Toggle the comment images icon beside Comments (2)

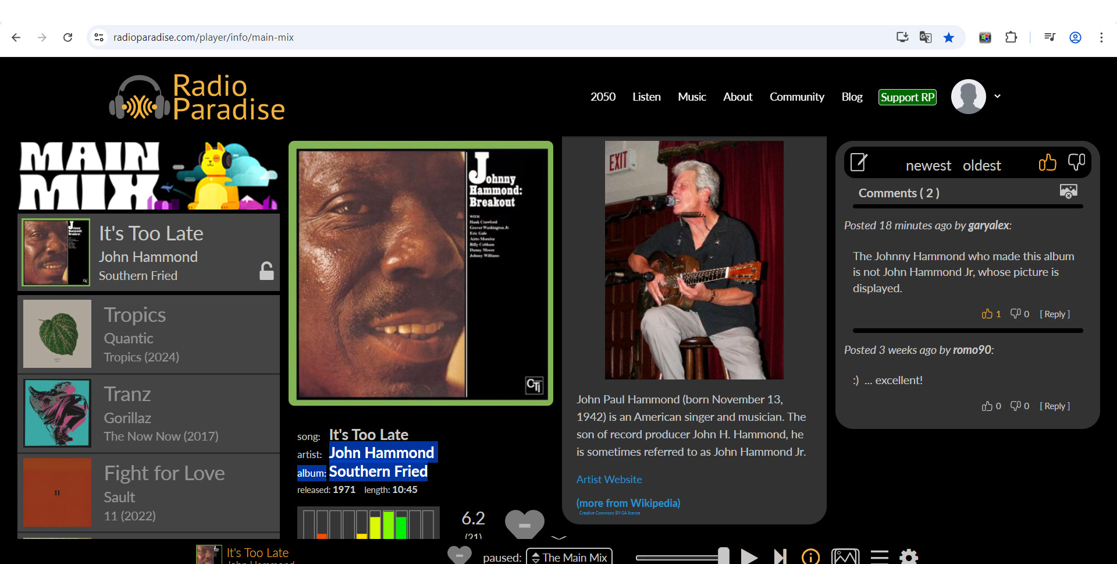pos(1069,191)
